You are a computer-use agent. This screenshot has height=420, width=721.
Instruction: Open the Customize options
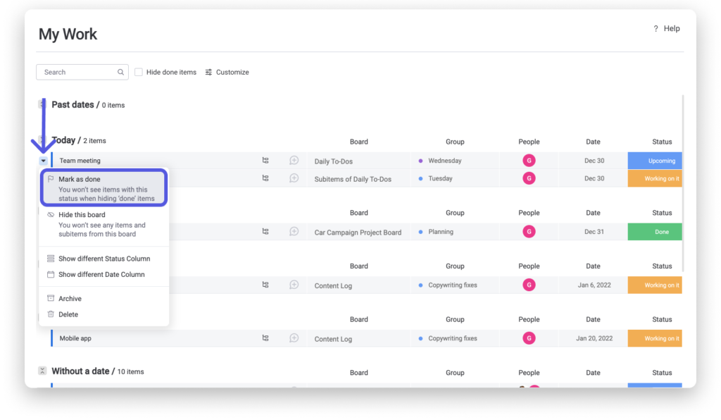tap(227, 72)
